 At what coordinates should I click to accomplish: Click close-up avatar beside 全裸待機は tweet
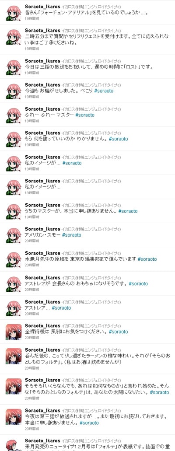coord(14,332)
